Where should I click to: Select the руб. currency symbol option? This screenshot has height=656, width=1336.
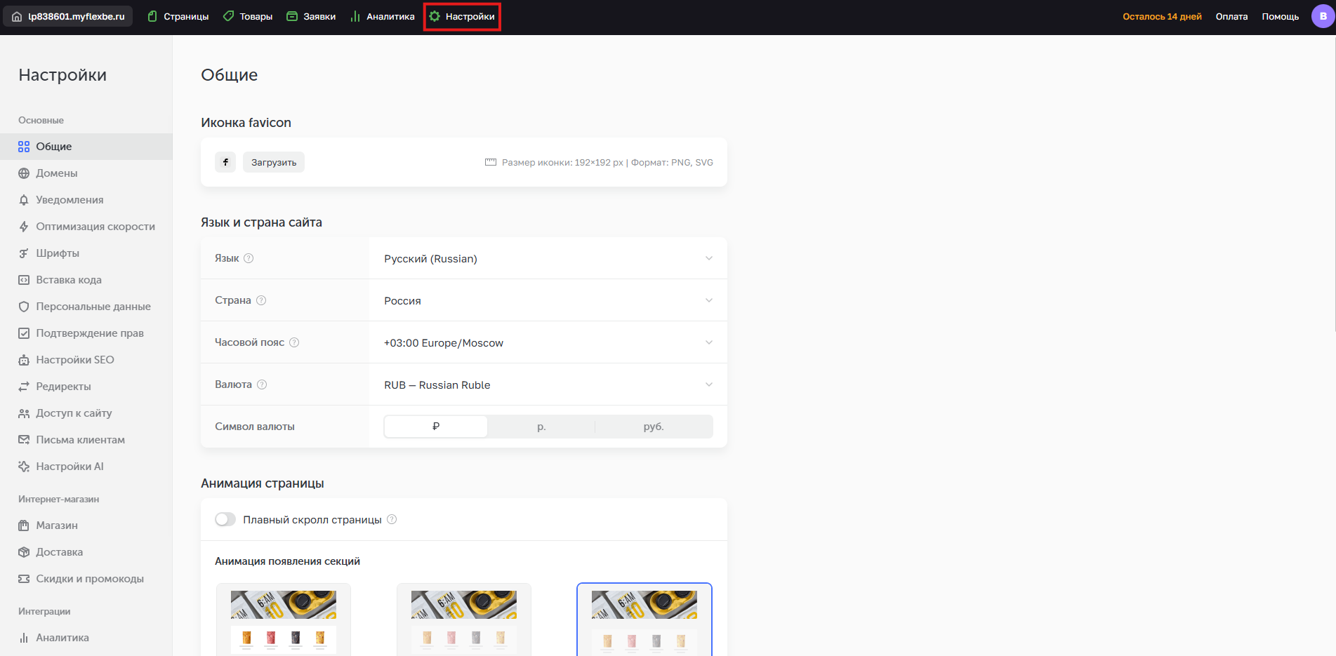pyautogui.click(x=654, y=427)
